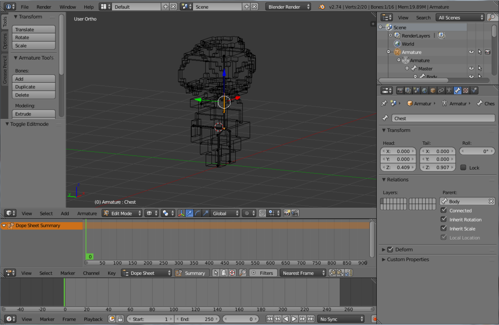Clear the Body parent field with X
This screenshot has height=325, width=499.
tap(491, 201)
